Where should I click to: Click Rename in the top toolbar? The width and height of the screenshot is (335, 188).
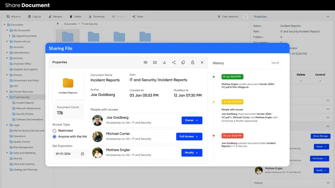55,17
